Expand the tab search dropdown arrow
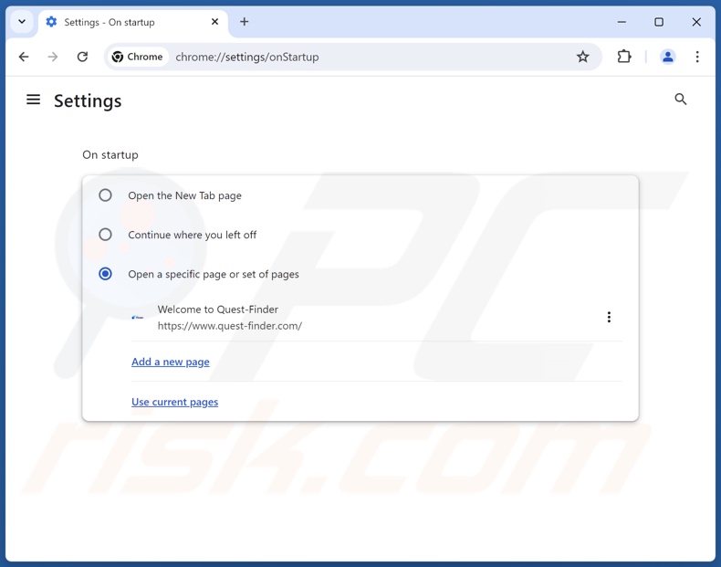This screenshot has height=567, width=721. point(22,22)
